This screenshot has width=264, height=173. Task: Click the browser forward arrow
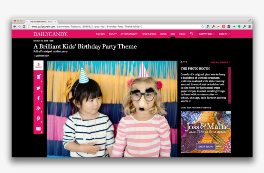(x=19, y=27)
